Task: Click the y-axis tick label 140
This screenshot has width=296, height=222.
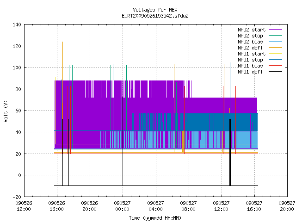Action: pos(17,25)
